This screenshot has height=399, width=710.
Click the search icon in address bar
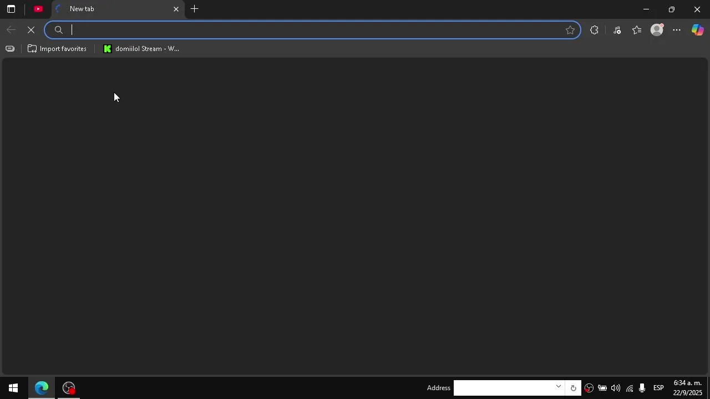(x=59, y=30)
